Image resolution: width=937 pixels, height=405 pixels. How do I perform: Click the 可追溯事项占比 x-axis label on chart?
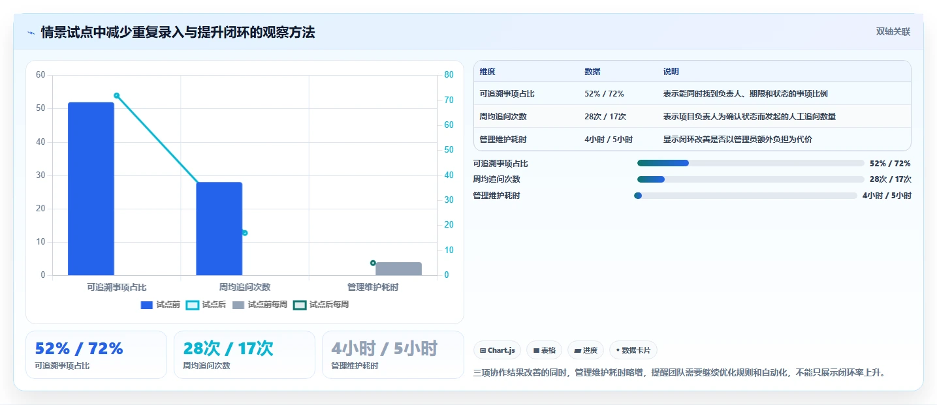(116, 287)
